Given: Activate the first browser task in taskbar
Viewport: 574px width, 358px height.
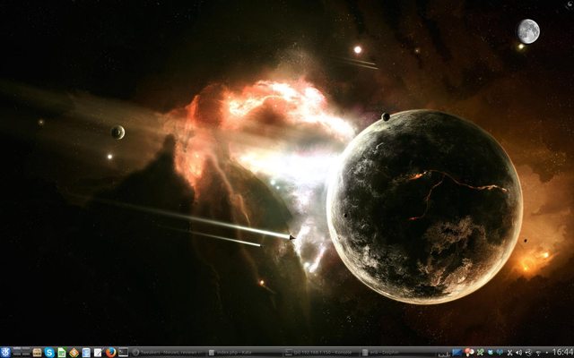Looking at the screenshot, I should coord(169,353).
